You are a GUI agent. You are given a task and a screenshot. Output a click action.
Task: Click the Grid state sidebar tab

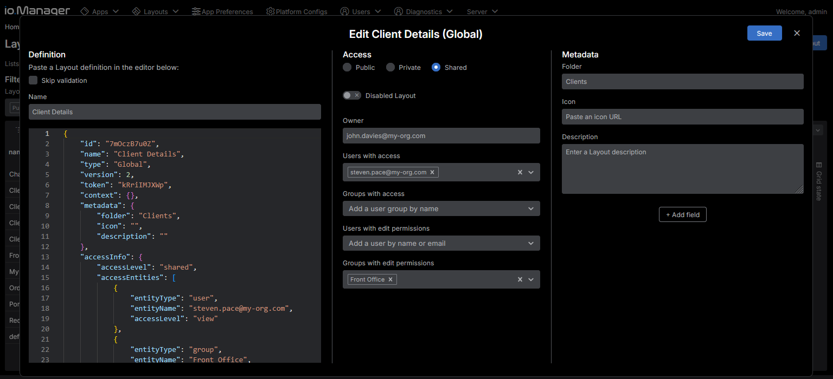819,181
